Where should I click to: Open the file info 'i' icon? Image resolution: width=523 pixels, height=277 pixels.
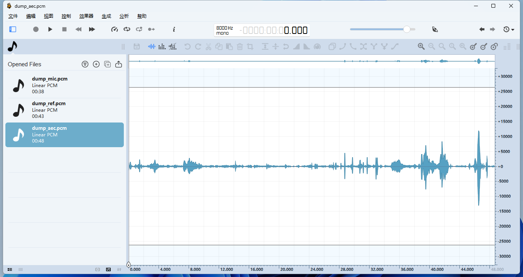(x=174, y=29)
